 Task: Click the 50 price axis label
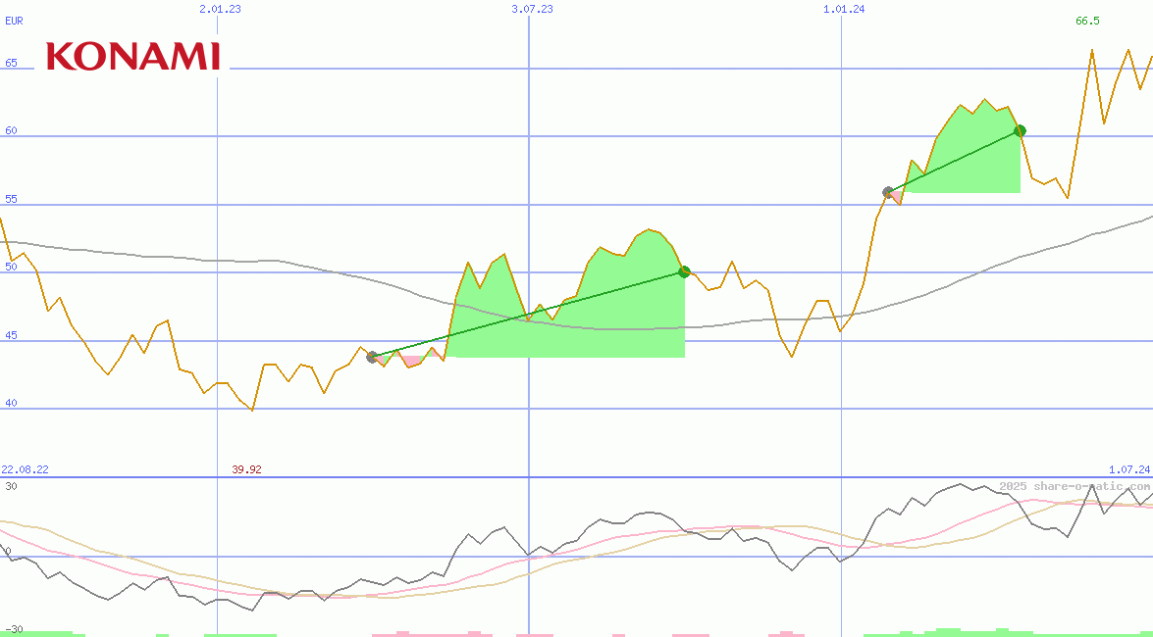tap(11, 268)
